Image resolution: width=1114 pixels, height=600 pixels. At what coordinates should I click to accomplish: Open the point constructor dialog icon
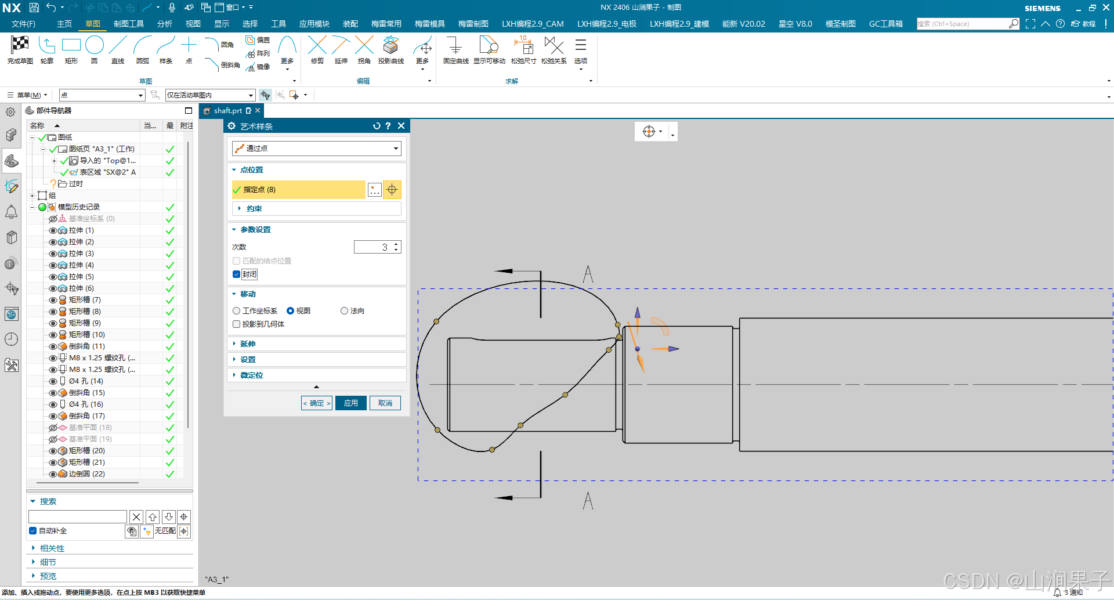tap(375, 190)
